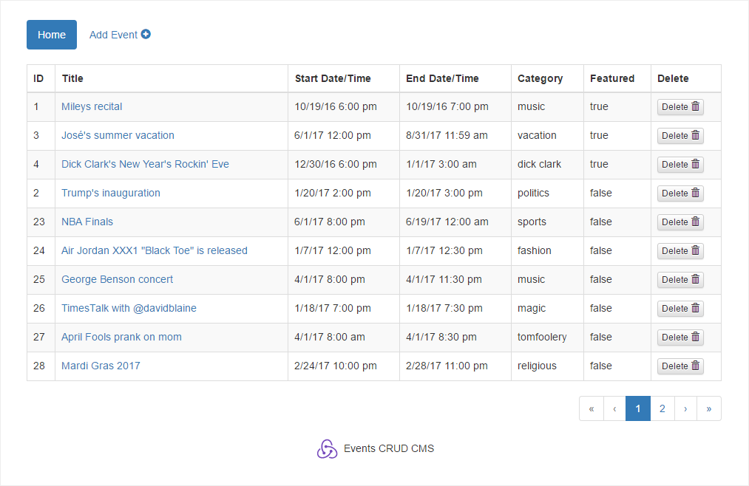The width and height of the screenshot is (749, 486).
Task: Trash the George Benson concert event
Action: (x=695, y=279)
